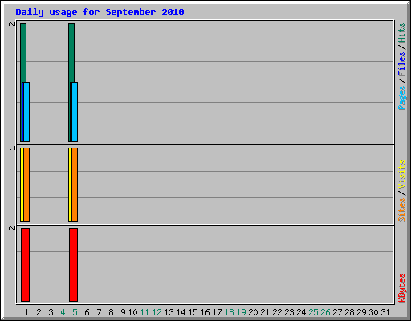The image size is (411, 321).
Task: Click day label 23 on the axis
Action: click(289, 312)
